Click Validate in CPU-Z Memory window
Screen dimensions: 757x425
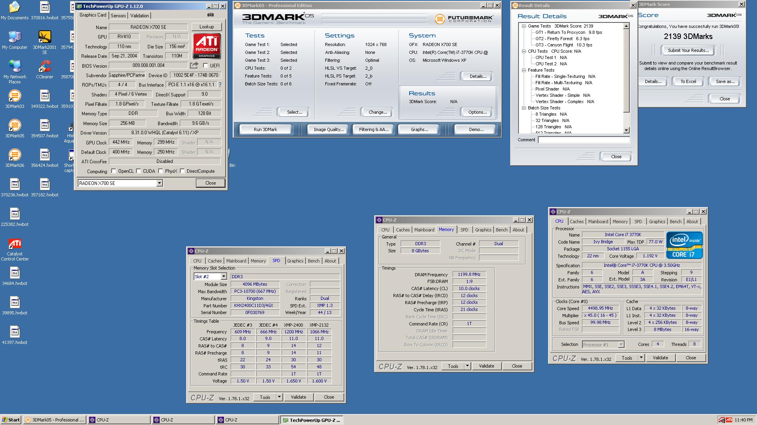[x=487, y=366]
